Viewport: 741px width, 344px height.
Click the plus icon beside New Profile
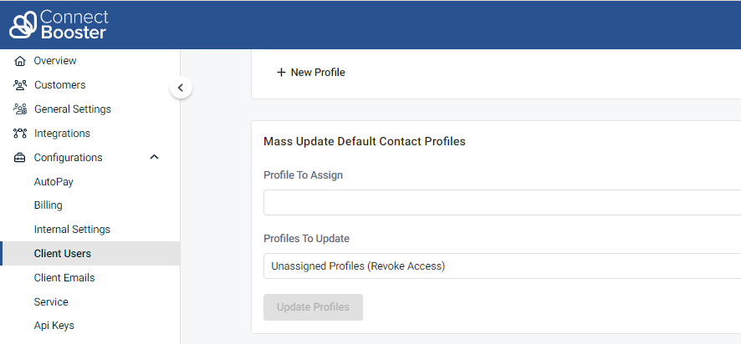tap(281, 73)
